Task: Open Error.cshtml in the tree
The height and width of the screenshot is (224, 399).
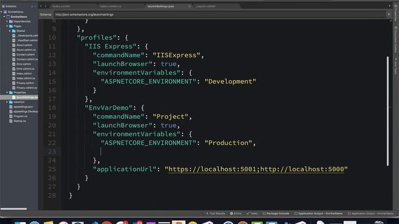Action: pyautogui.click(x=24, y=64)
